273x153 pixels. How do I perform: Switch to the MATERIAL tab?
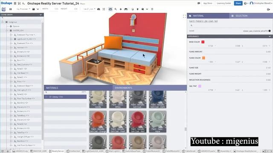[208, 16]
